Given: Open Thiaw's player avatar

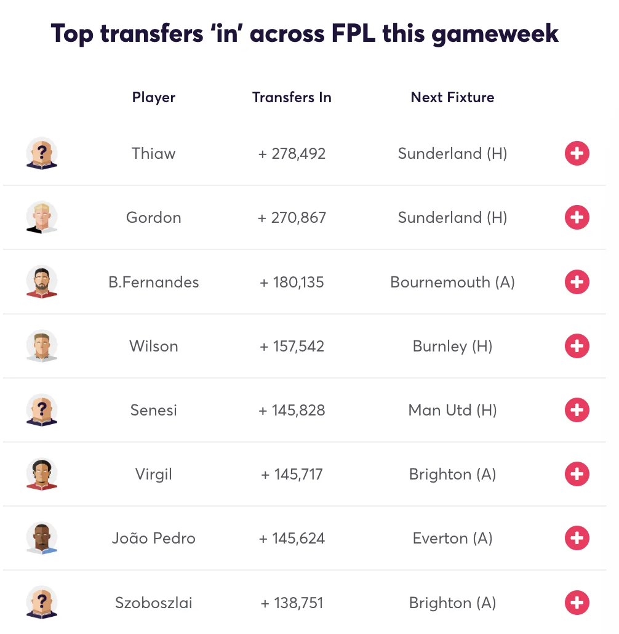Looking at the screenshot, I should (41, 153).
